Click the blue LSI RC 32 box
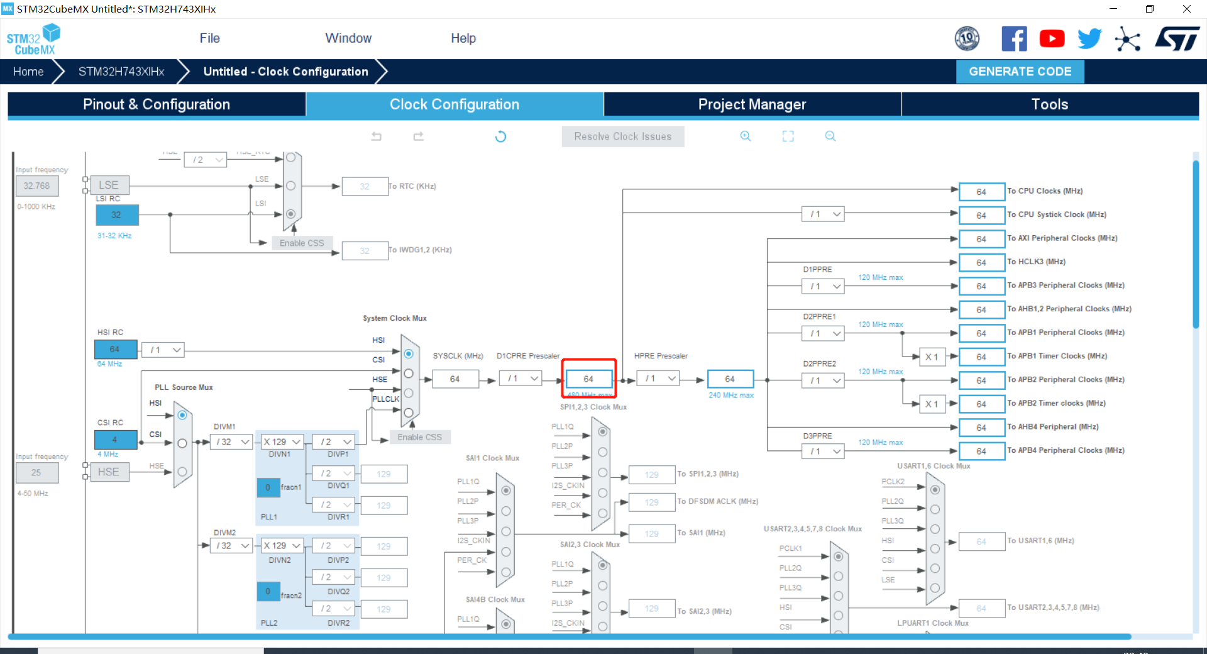 [117, 214]
